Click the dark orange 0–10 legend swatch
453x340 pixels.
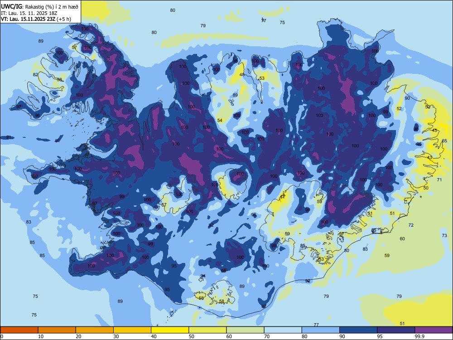click(x=19, y=330)
